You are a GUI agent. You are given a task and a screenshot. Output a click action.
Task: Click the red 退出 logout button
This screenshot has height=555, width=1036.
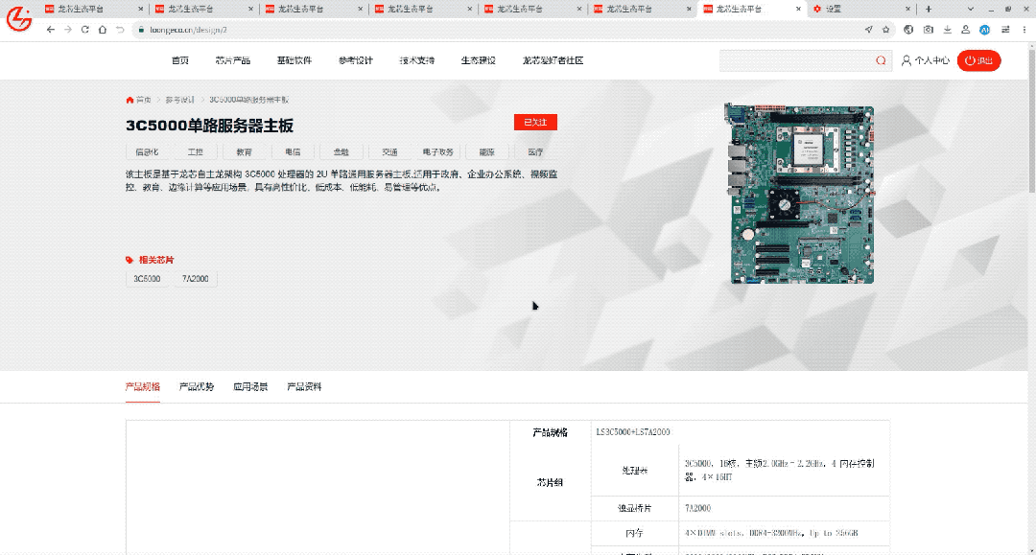coord(980,60)
